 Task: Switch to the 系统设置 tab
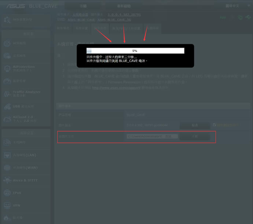(82, 28)
